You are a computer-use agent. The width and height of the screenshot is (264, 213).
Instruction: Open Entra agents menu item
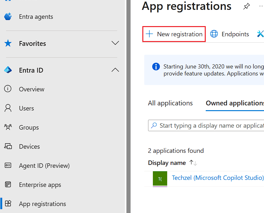pos(36,17)
